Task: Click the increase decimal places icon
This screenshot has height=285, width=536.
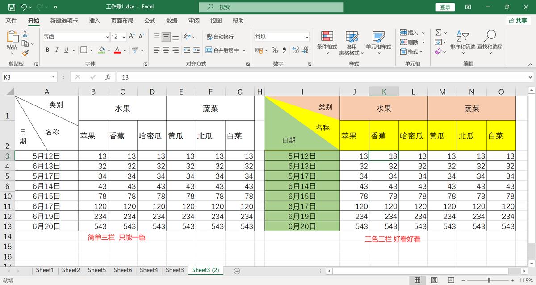Action: point(295,50)
